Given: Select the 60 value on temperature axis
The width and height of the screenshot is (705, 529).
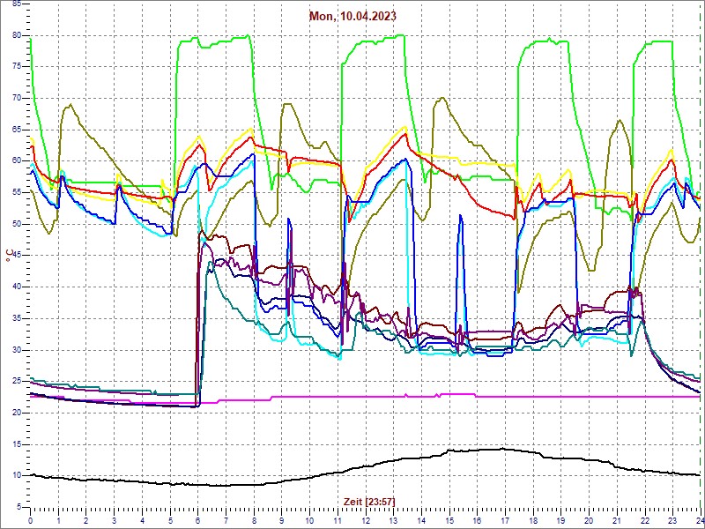Looking at the screenshot, I should click(16, 161).
